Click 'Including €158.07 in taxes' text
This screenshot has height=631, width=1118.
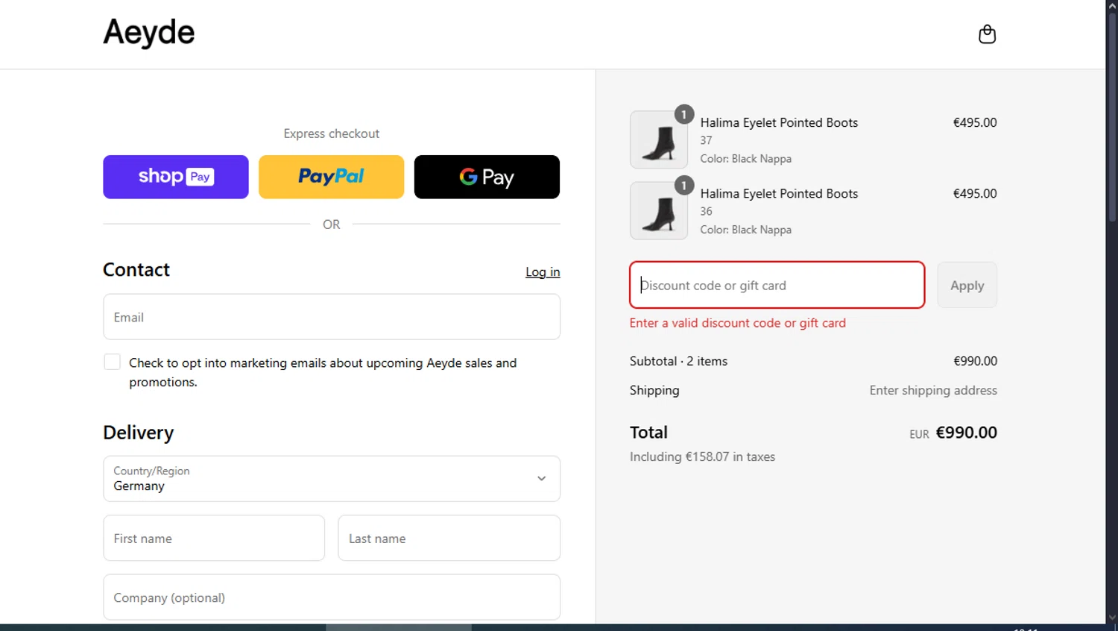pyautogui.click(x=702, y=456)
